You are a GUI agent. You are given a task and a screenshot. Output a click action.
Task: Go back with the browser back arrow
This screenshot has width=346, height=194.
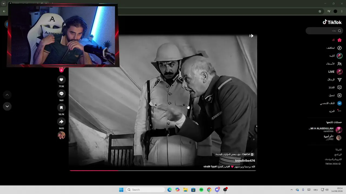pyautogui.click(x=4, y=11)
